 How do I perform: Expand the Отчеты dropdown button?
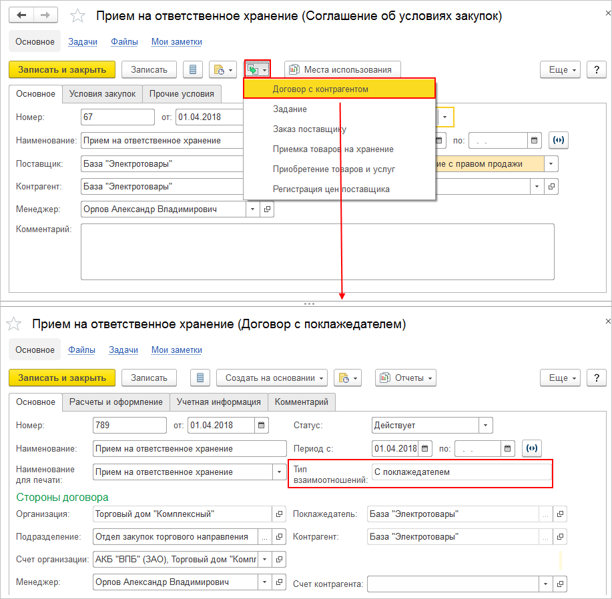click(x=406, y=378)
